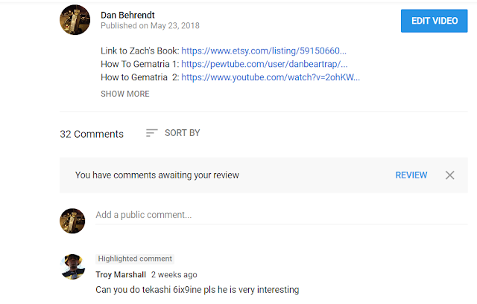Image resolution: width=477 pixels, height=304 pixels.
Task: Open the SORT BY dropdown
Action: point(182,133)
